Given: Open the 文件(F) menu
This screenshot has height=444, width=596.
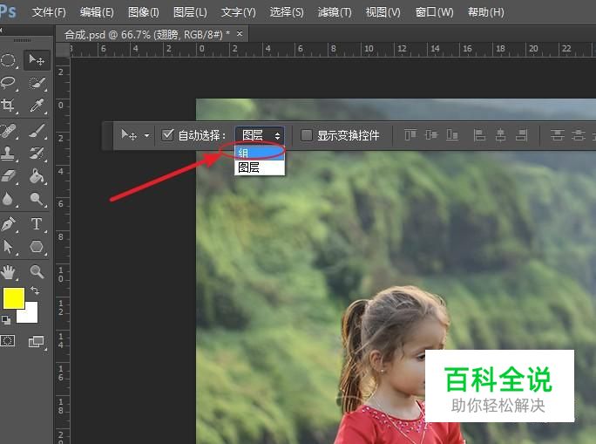Looking at the screenshot, I should point(49,12).
